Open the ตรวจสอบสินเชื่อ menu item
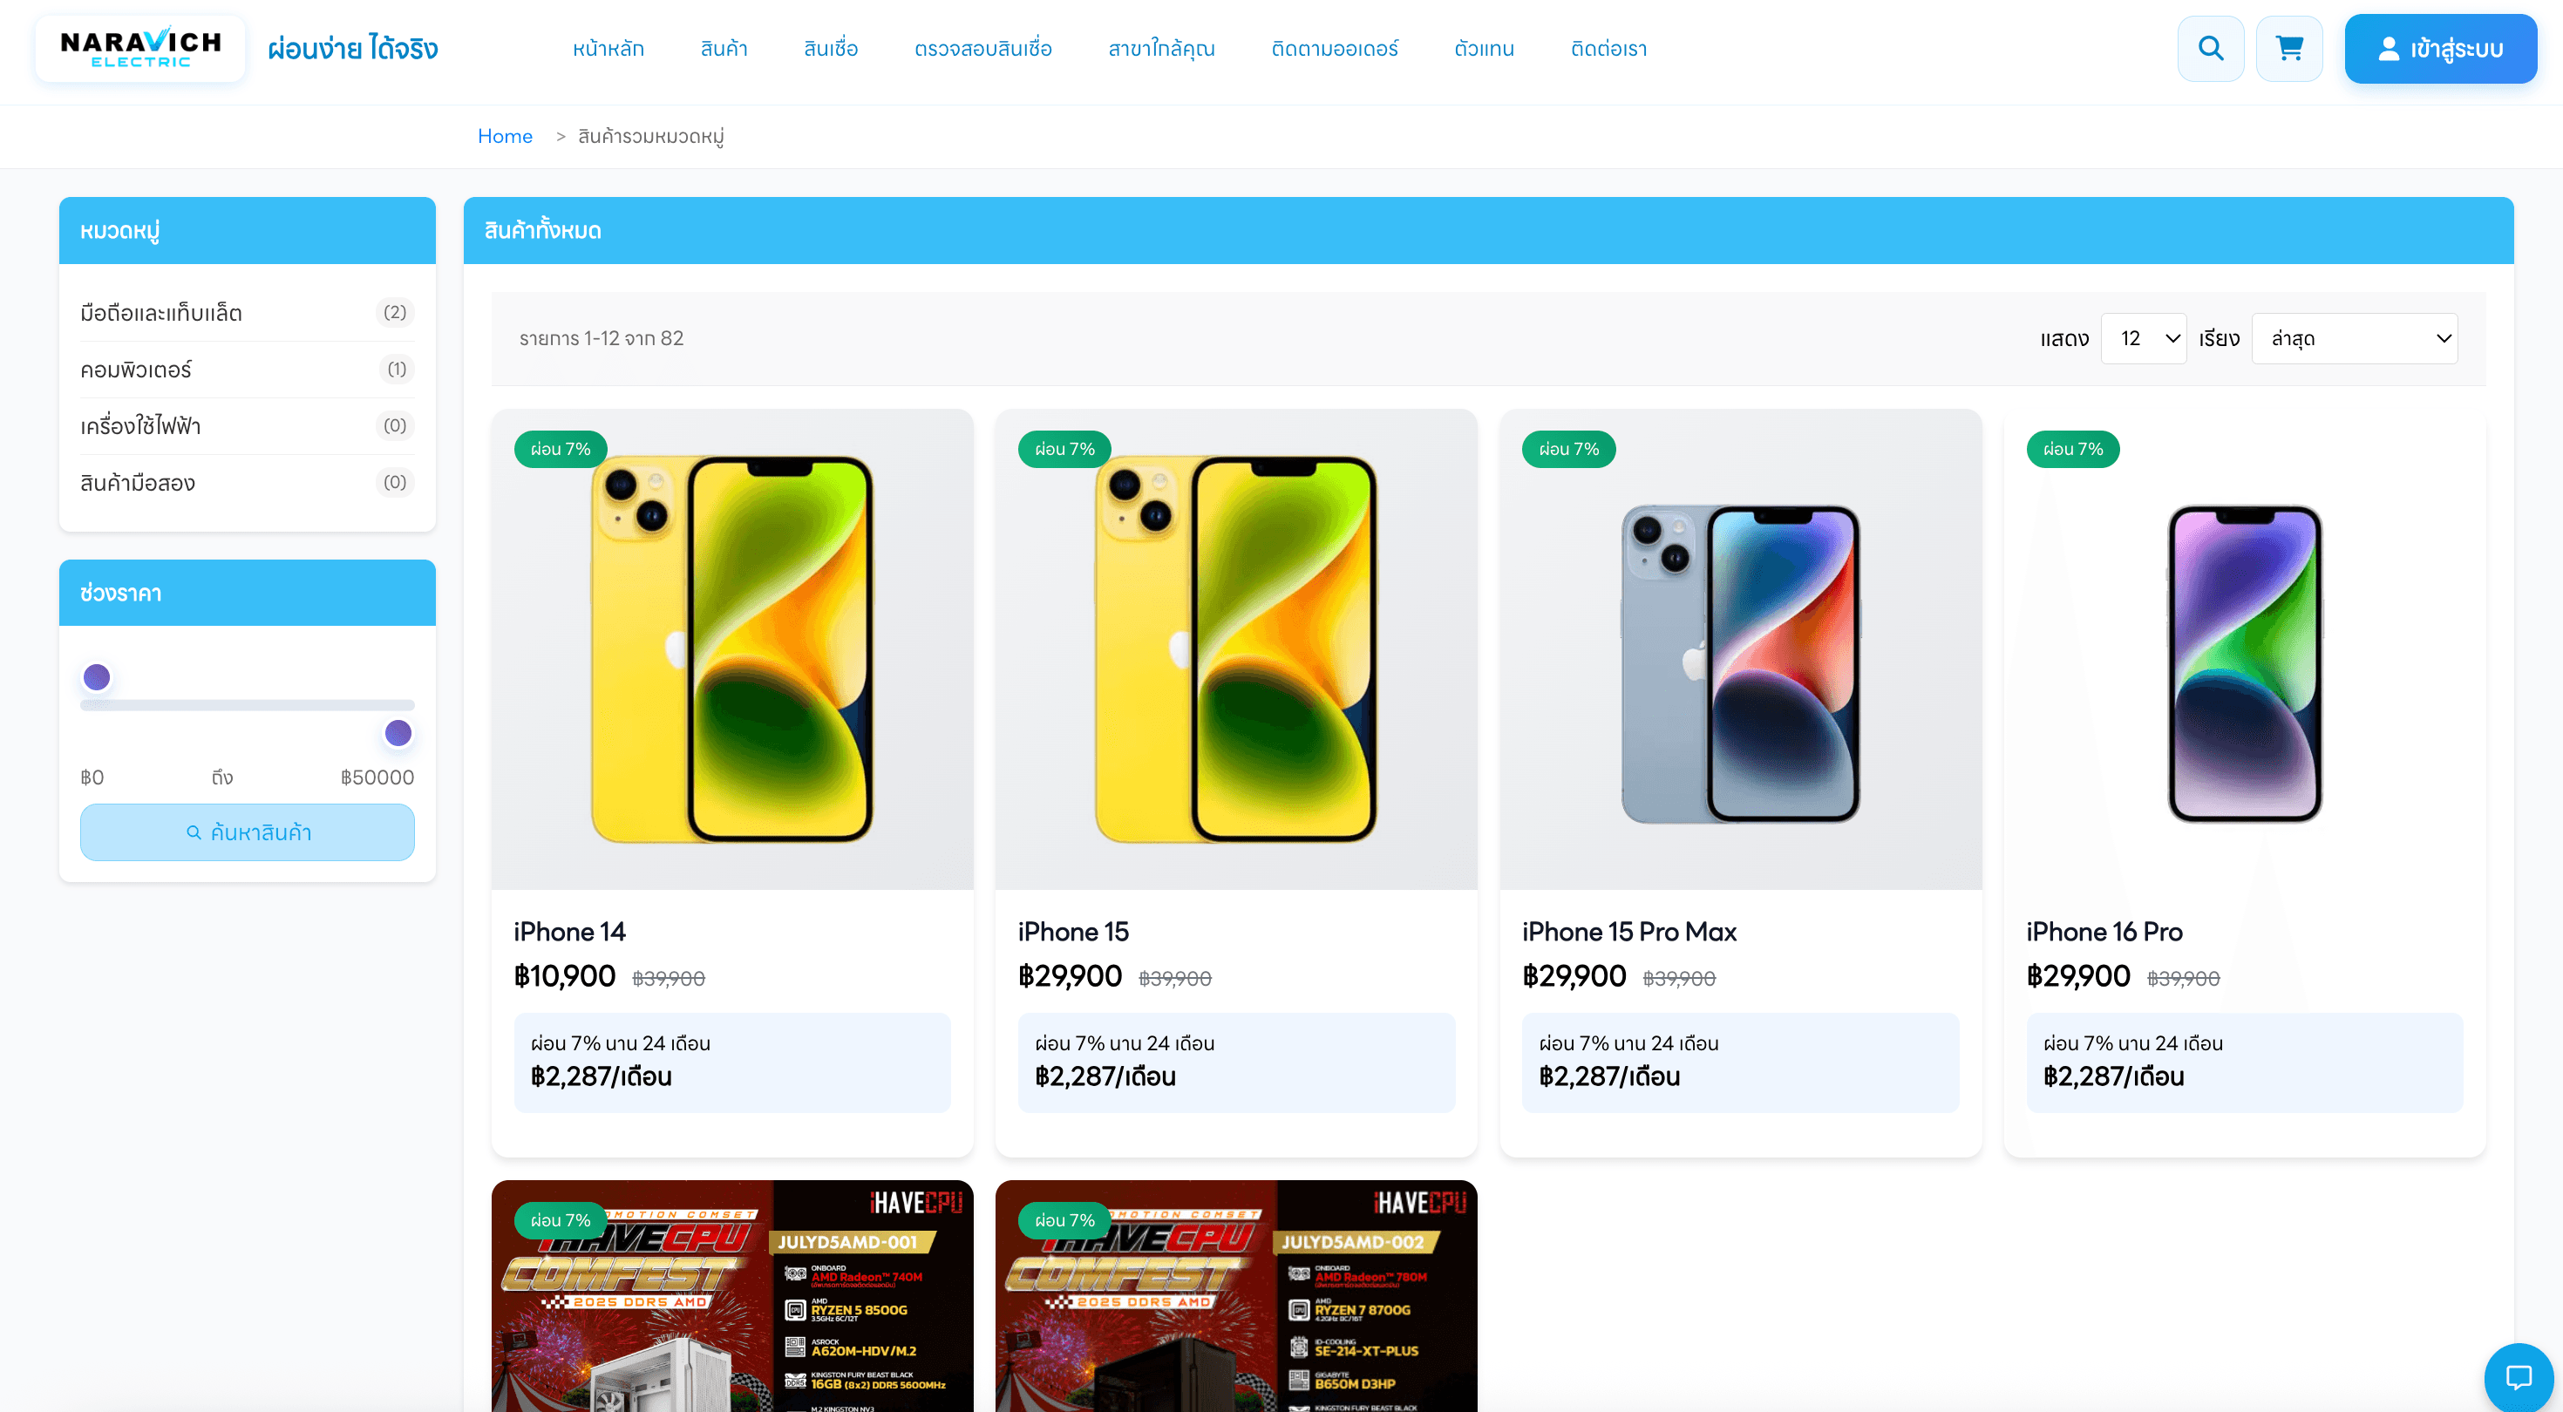Image resolution: width=2563 pixels, height=1412 pixels. 983,49
